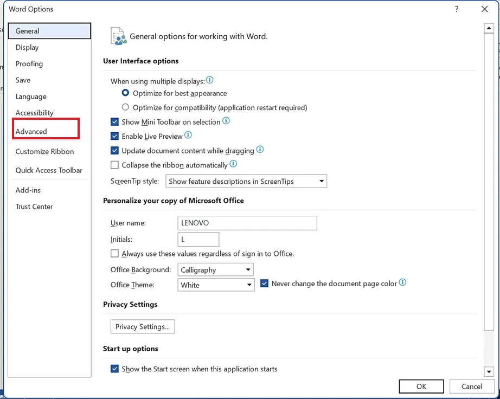Select the General category
Image resolution: width=500 pixels, height=399 pixels.
point(49,31)
